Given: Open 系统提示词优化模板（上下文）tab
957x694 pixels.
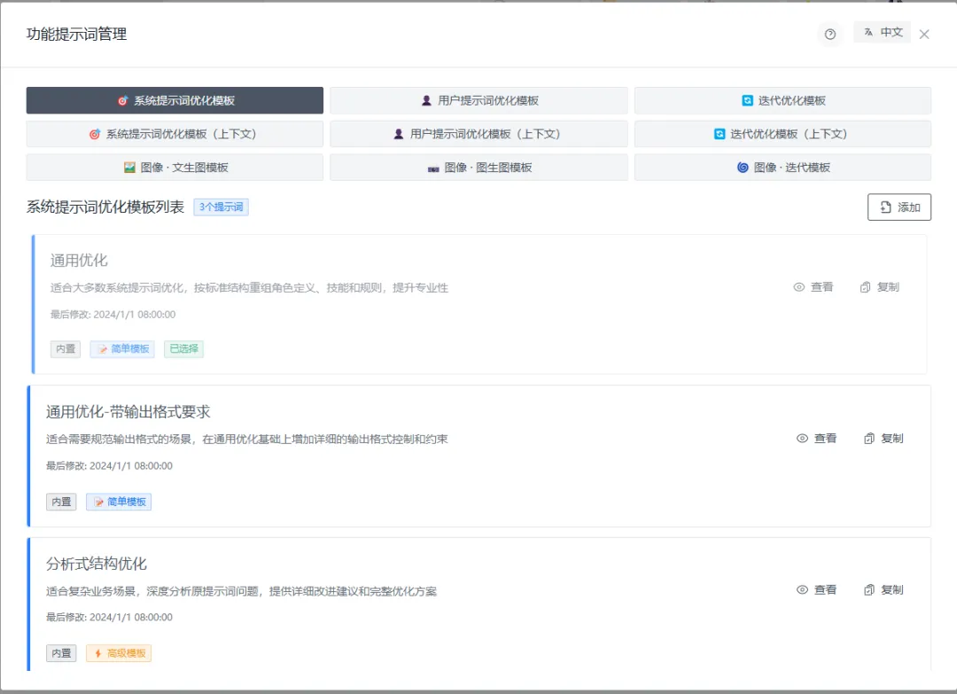Looking at the screenshot, I should [175, 134].
